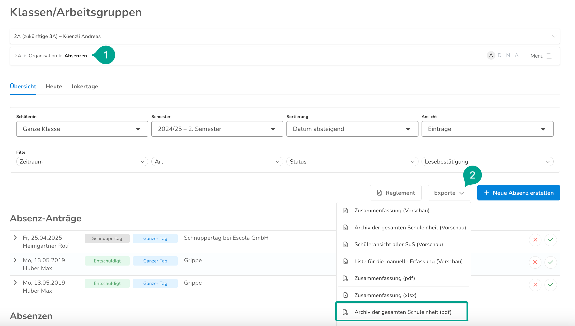
Task: Click the PDF icon for Zusammenfassung (pdf)
Action: point(345,278)
